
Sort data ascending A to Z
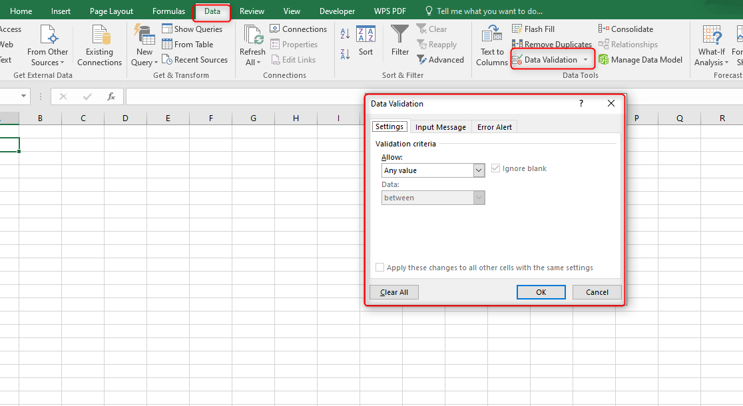pyautogui.click(x=344, y=33)
